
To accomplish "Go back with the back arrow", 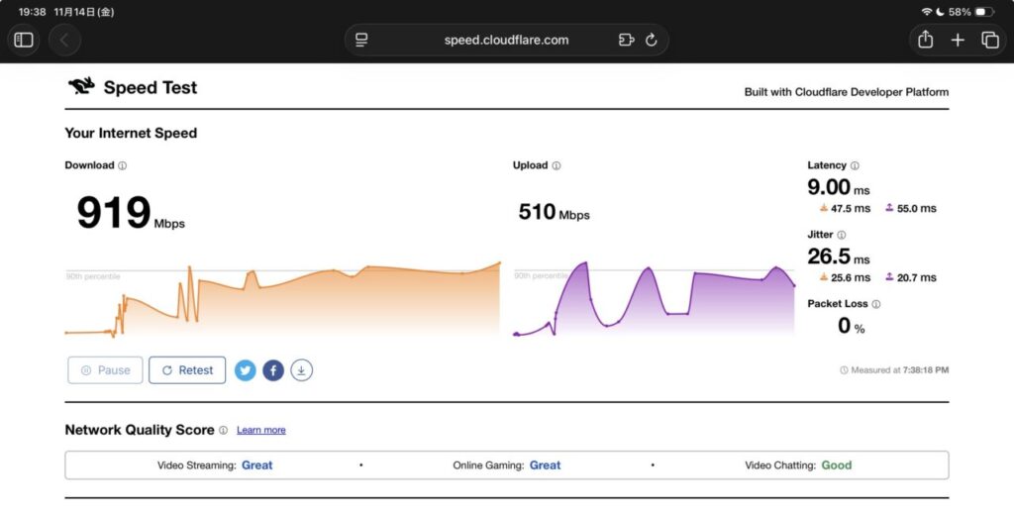I will point(64,40).
